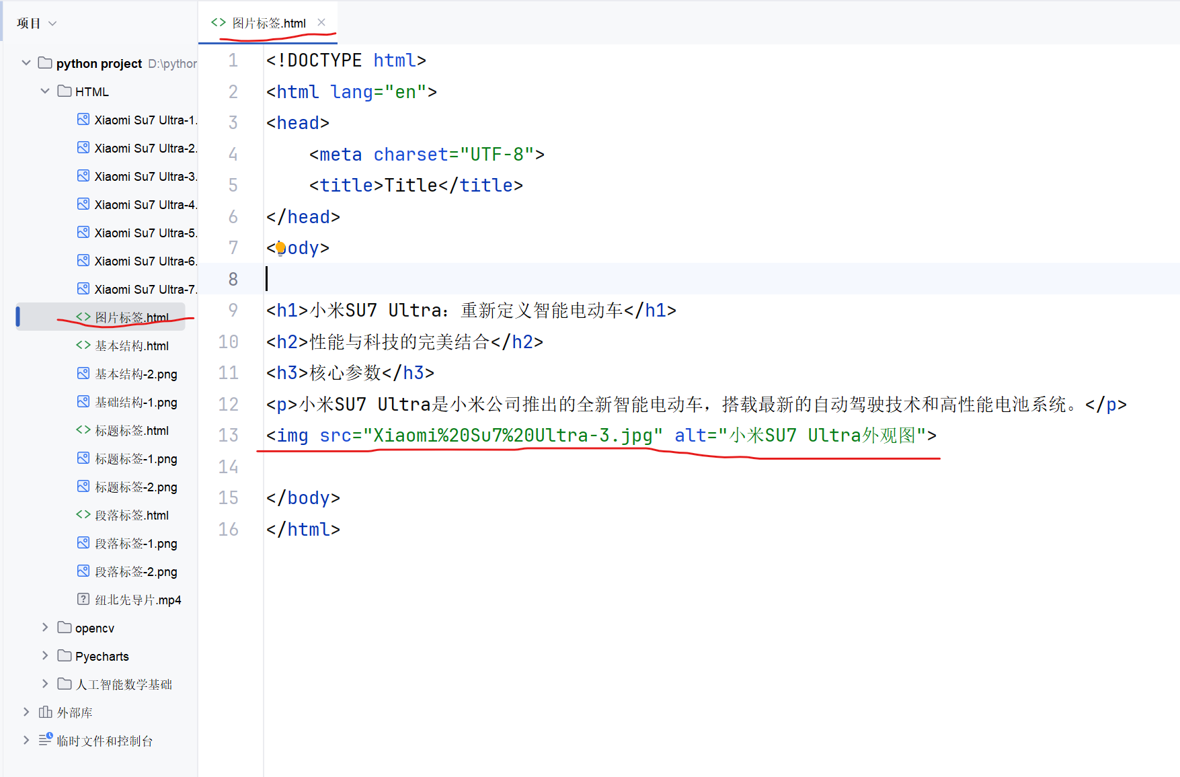Select Xiaomi Su7 Ultra-6 image file
Screen dimensions: 1180x777
pyautogui.click(x=145, y=261)
